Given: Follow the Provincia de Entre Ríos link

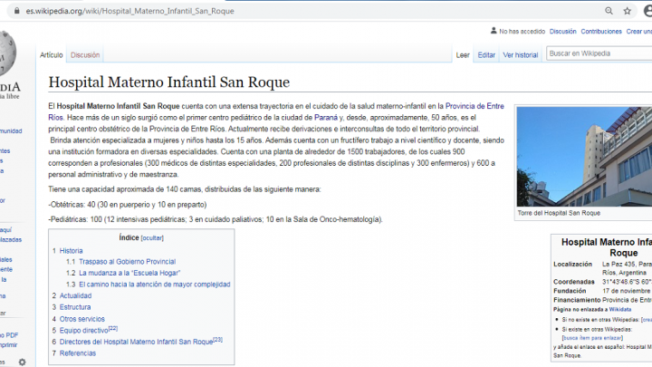Looking at the screenshot, I should 475,106.
